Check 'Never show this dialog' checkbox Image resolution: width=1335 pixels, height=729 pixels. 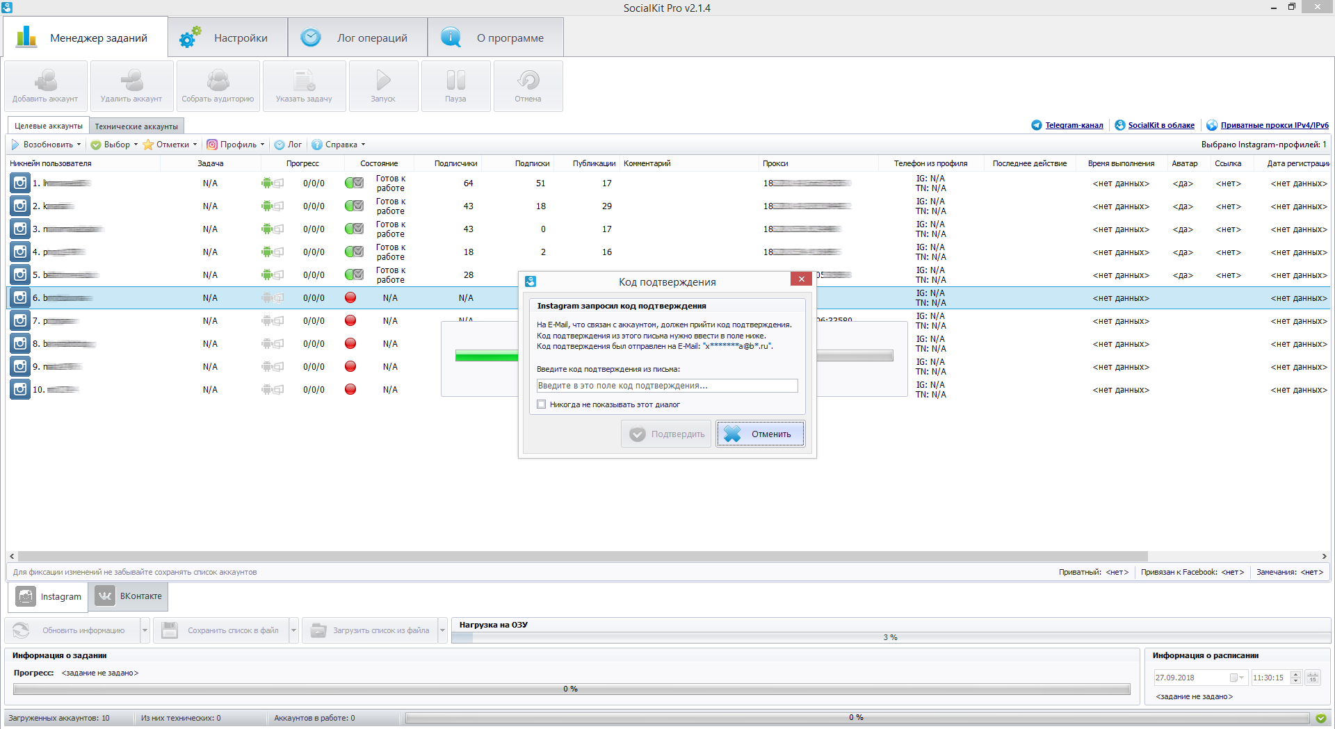pyautogui.click(x=541, y=404)
